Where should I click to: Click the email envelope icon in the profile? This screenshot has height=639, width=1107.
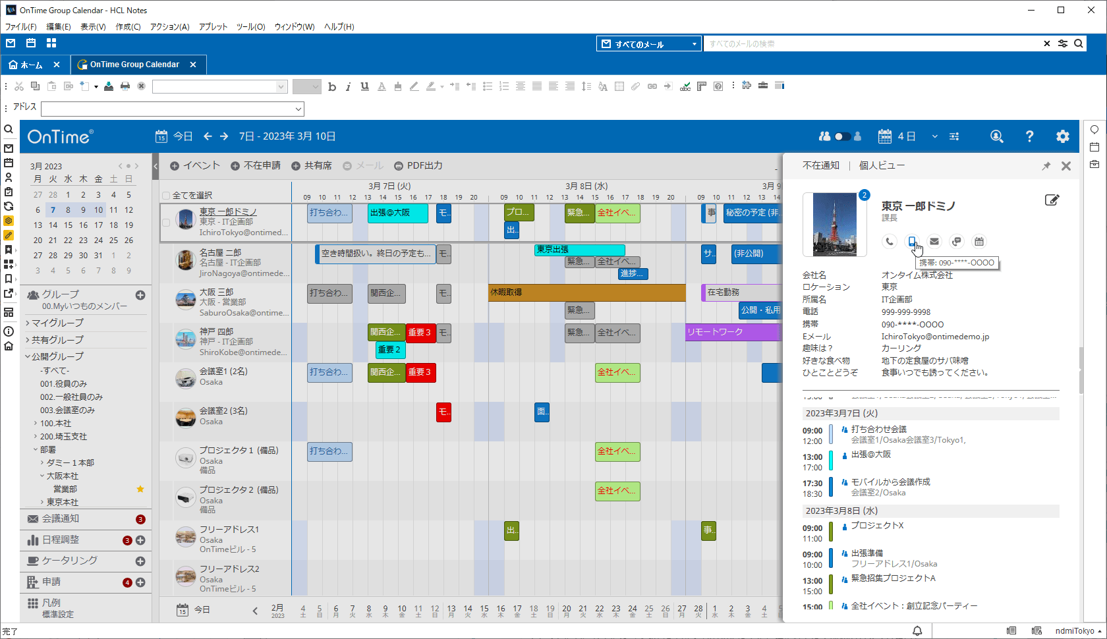coord(934,242)
